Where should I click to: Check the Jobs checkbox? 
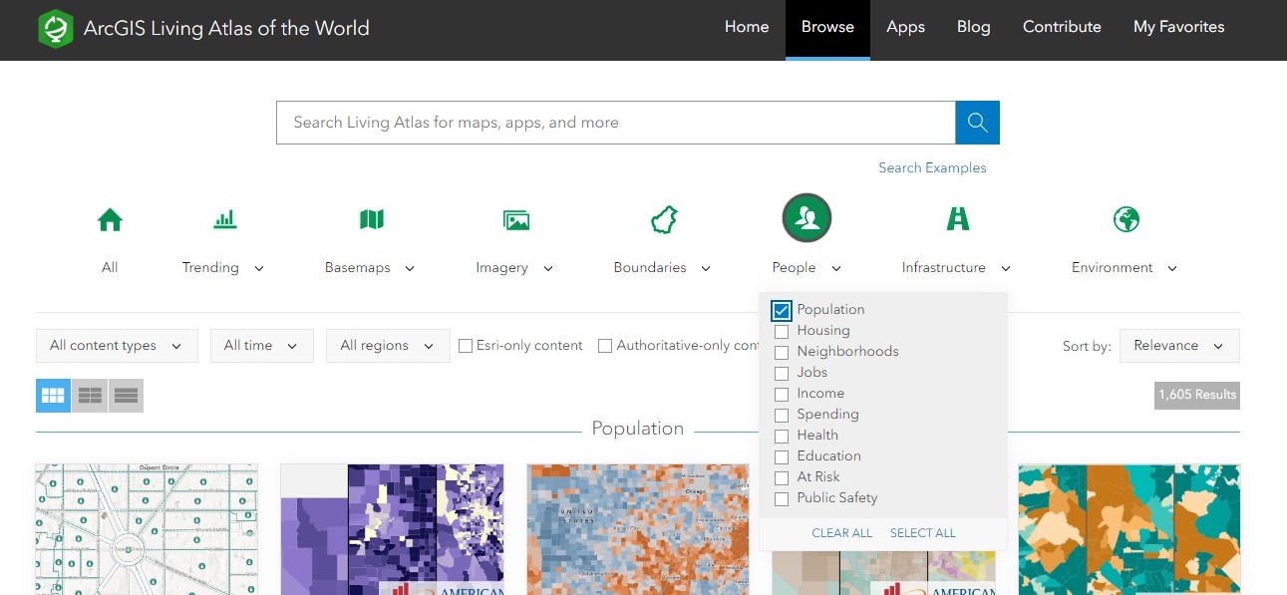pyautogui.click(x=782, y=373)
